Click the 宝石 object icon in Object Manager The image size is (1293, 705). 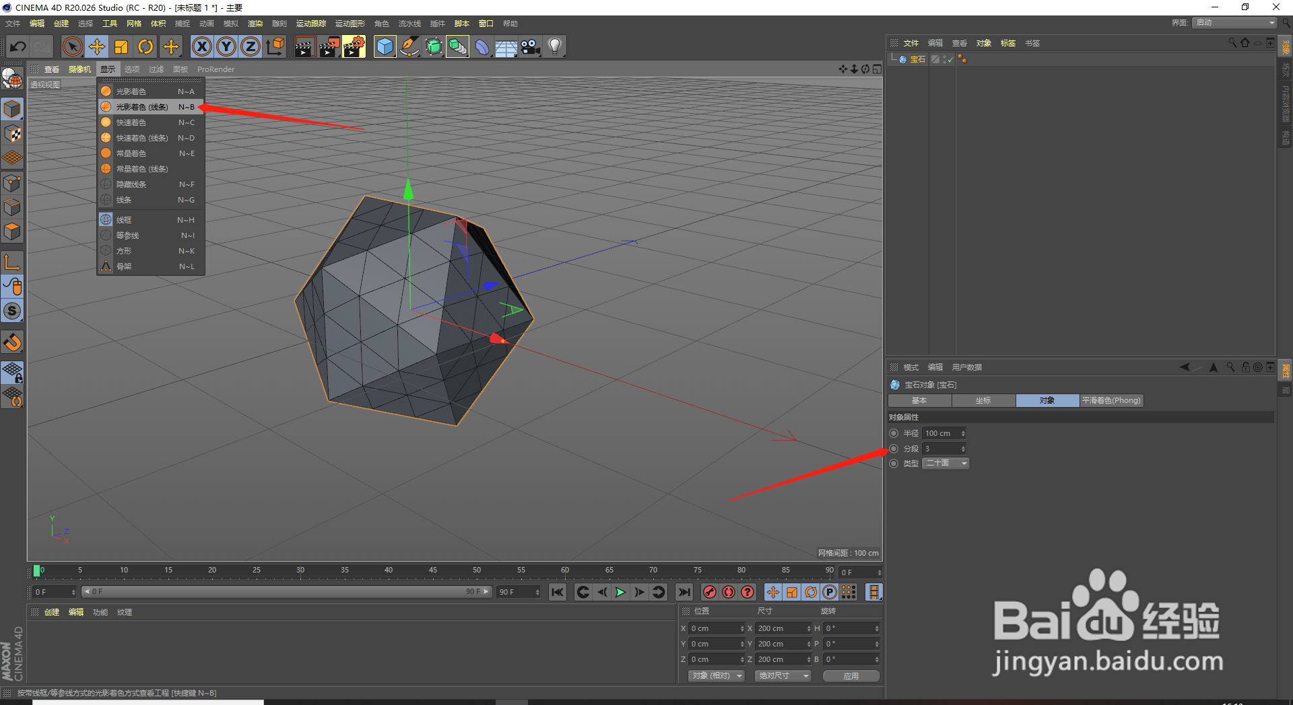point(902,59)
